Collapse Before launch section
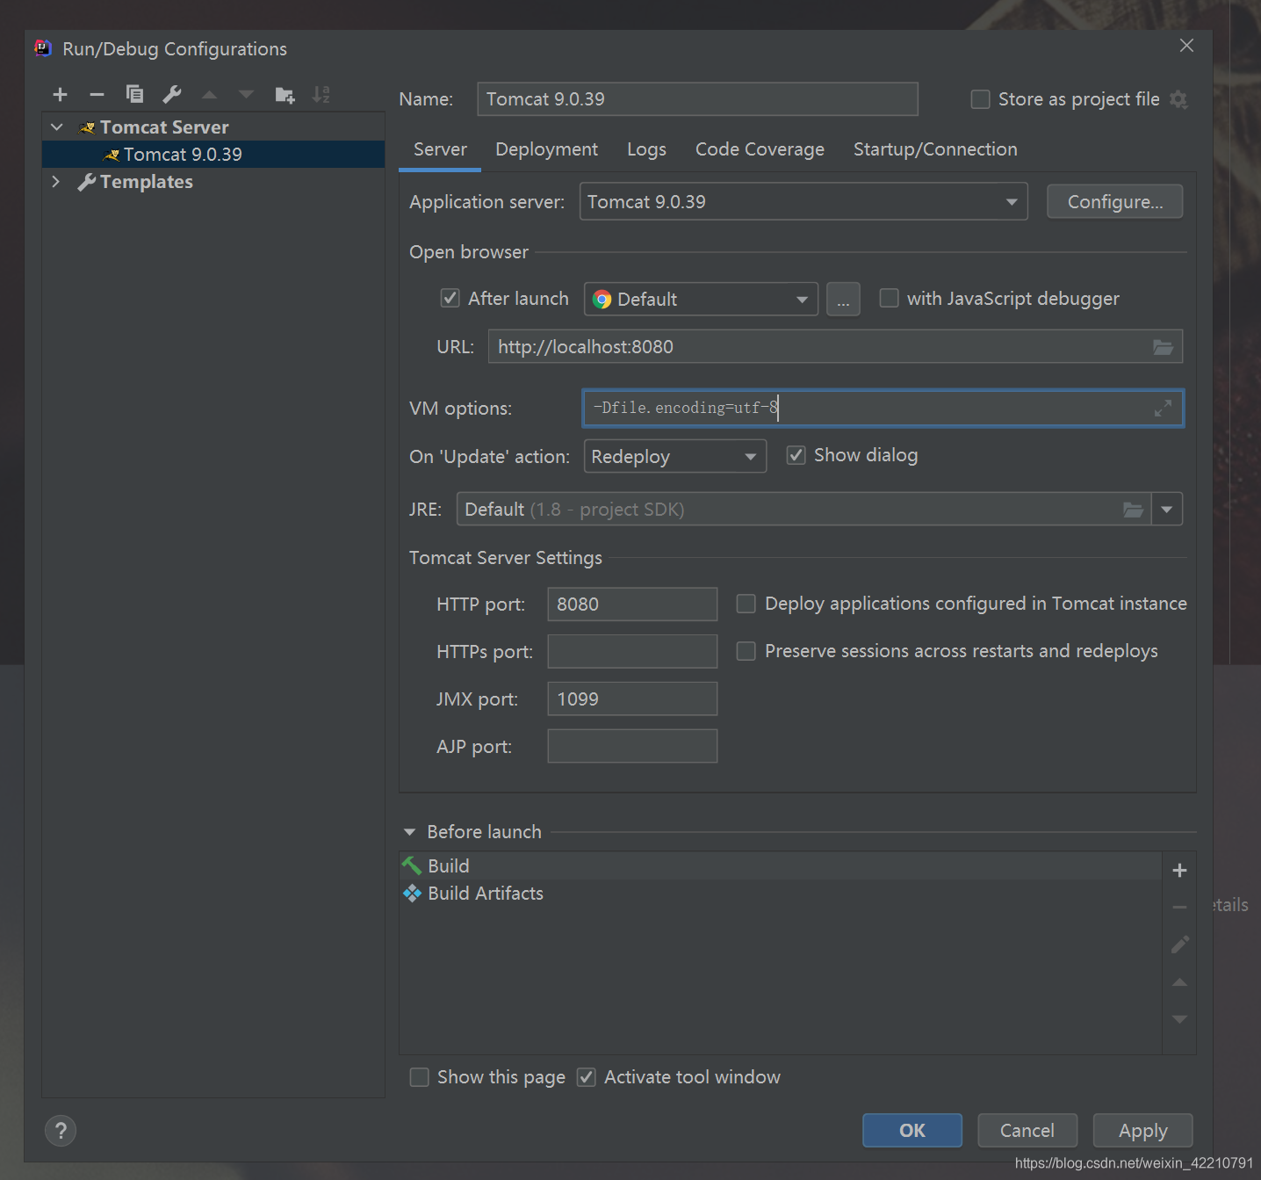 [x=409, y=832]
